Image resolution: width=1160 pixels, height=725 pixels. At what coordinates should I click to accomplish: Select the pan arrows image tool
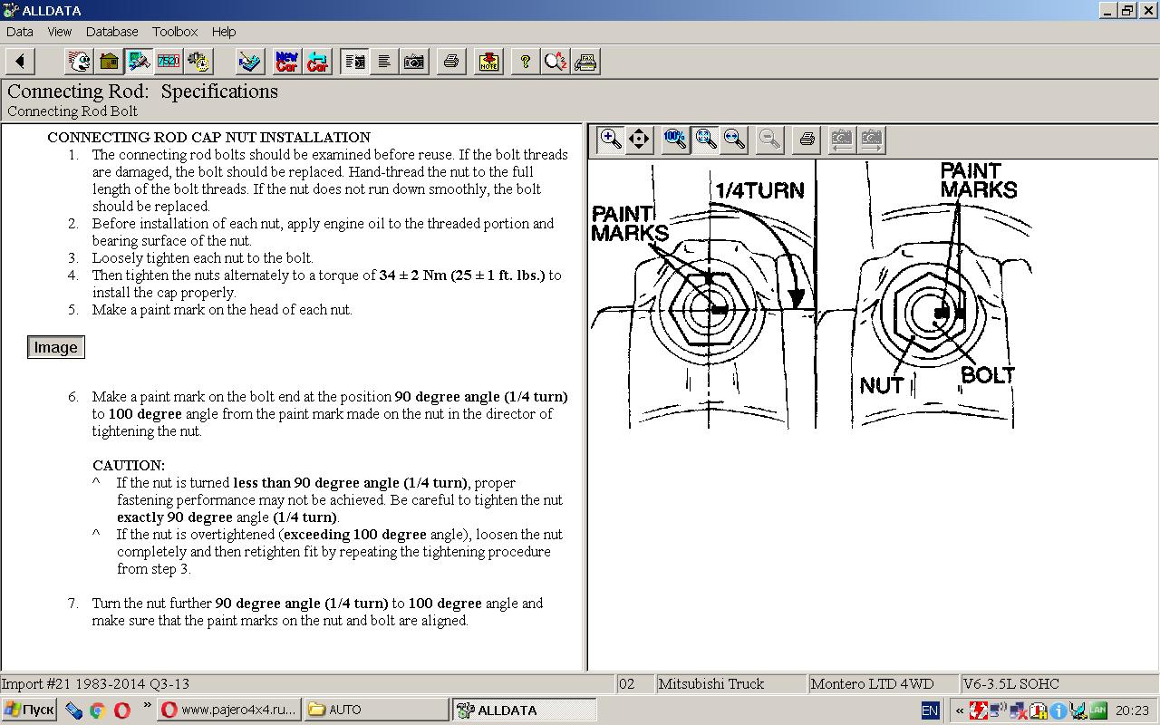click(639, 140)
